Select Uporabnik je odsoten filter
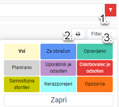 [58, 68]
